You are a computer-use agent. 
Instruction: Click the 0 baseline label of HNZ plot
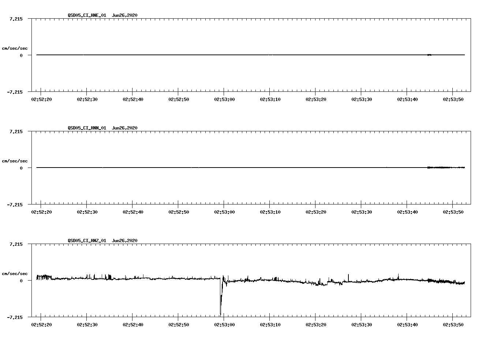(21, 281)
